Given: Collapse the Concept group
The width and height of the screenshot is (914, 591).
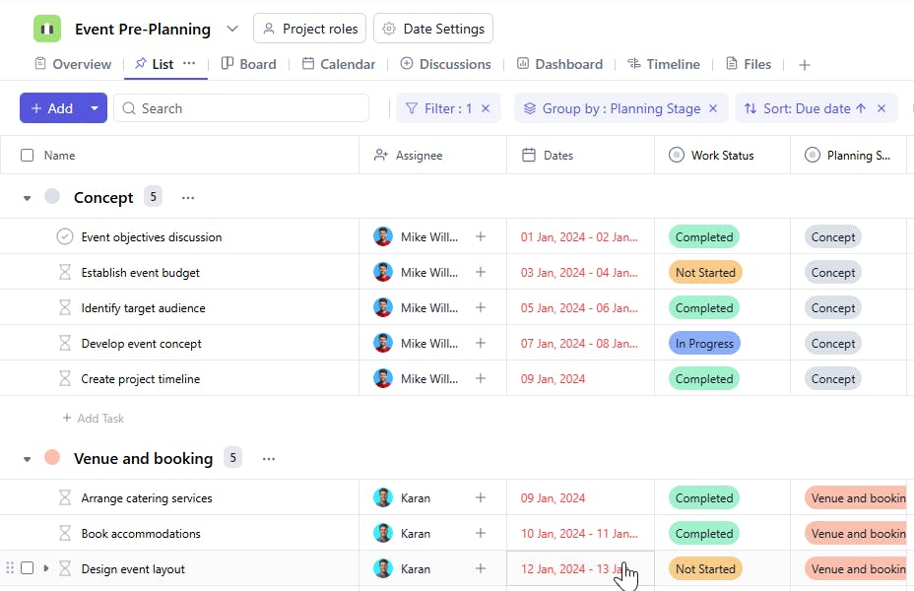Looking at the screenshot, I should [x=28, y=198].
